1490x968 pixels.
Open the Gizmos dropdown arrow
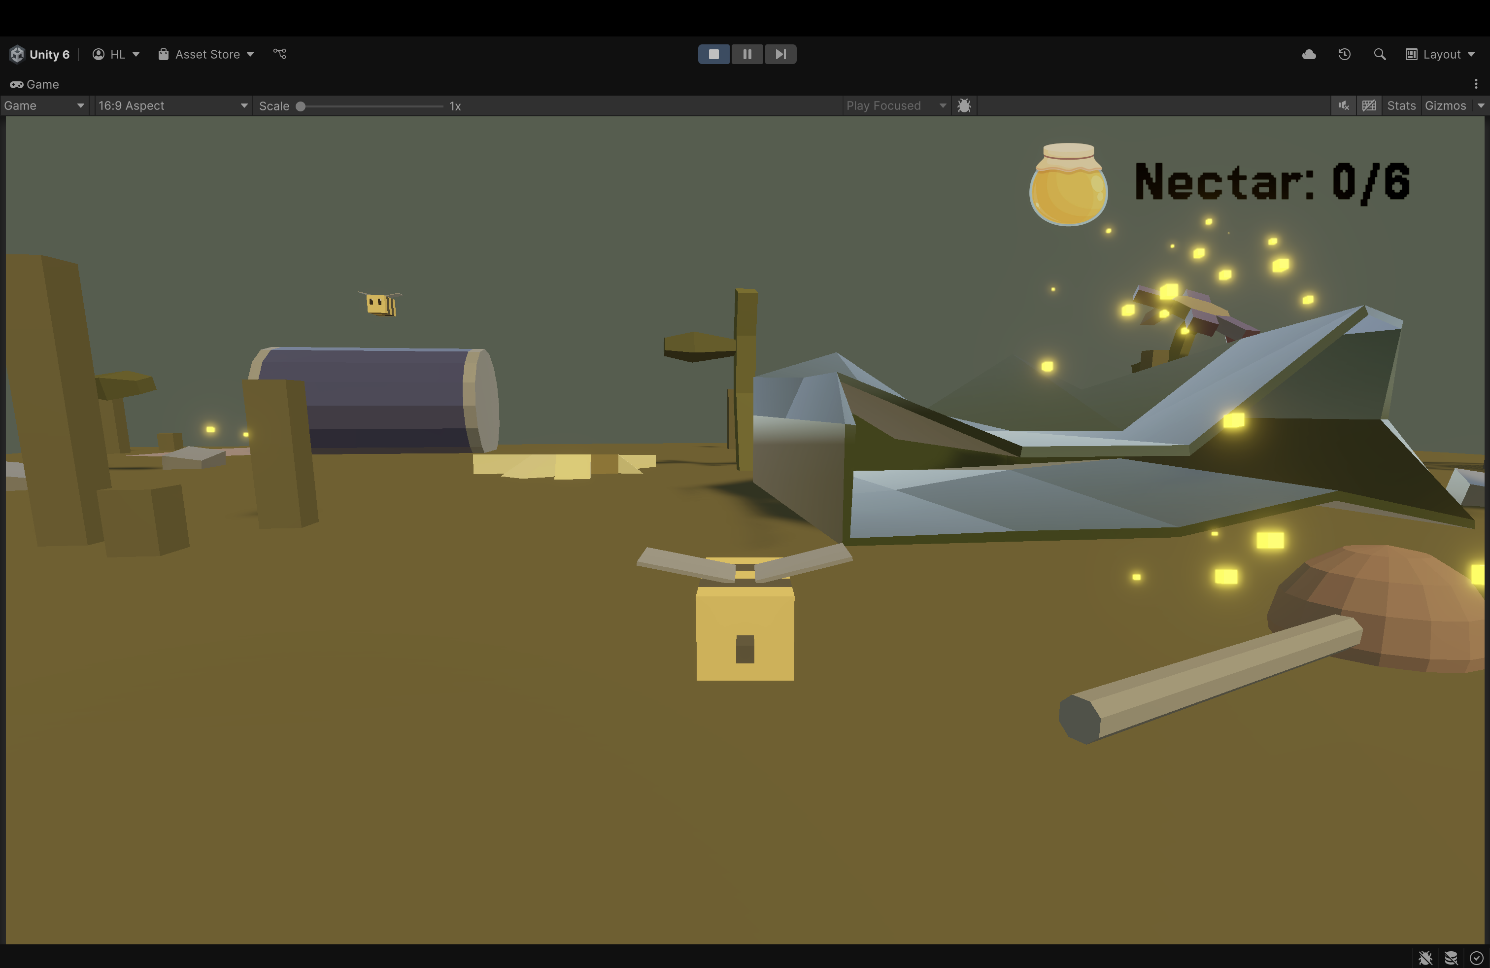coord(1481,106)
